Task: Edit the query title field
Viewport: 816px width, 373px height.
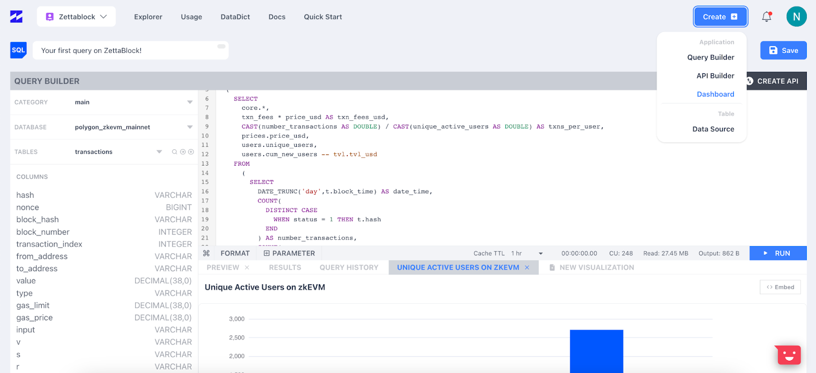Action: tap(131, 50)
